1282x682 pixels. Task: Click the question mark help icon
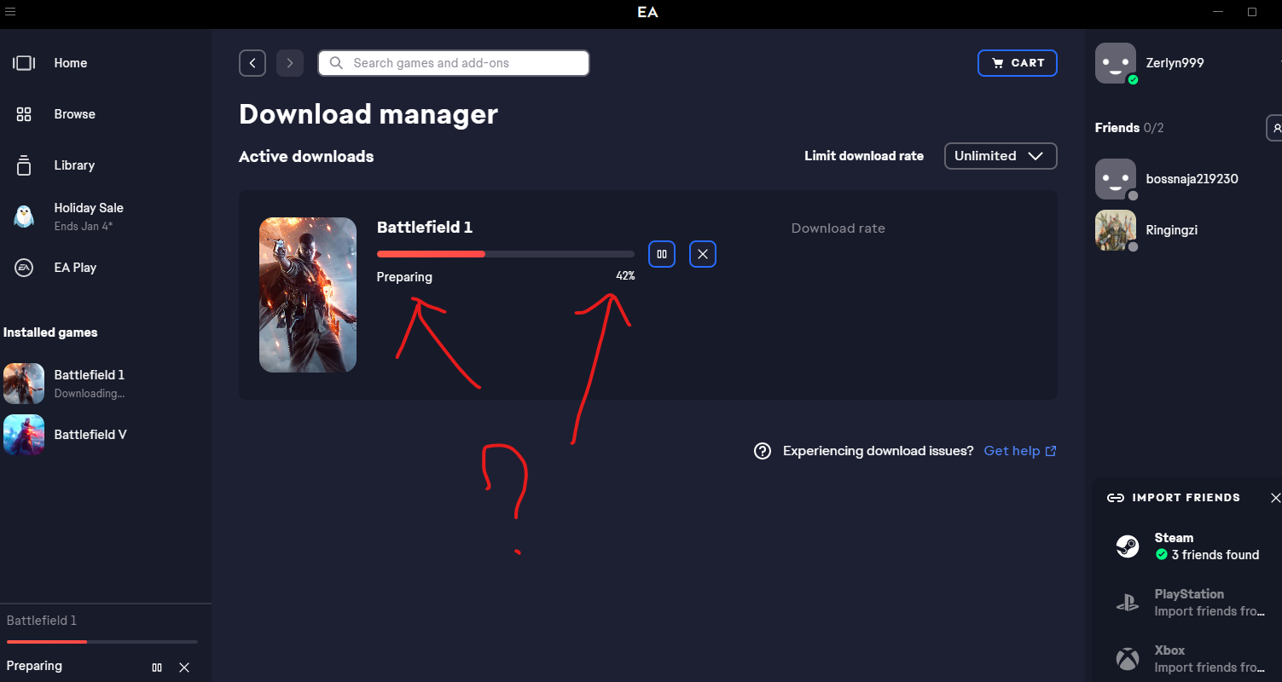(x=763, y=451)
